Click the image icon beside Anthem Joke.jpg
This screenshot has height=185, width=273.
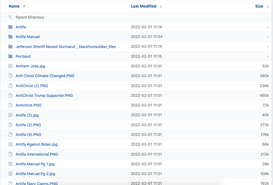11,66
